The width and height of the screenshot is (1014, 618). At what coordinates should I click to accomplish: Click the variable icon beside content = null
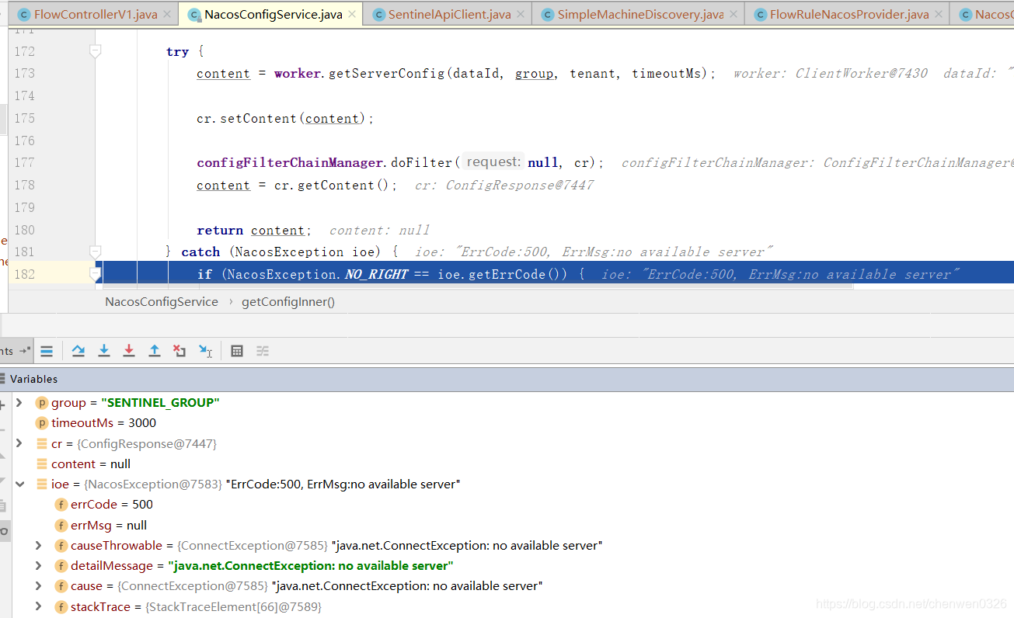(42, 463)
